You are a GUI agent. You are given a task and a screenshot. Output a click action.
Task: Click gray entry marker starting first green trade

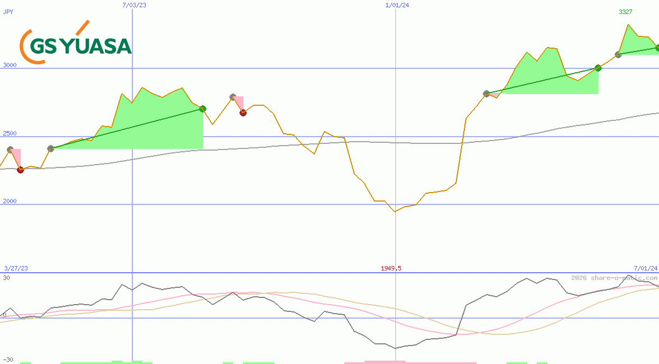[x=50, y=148]
